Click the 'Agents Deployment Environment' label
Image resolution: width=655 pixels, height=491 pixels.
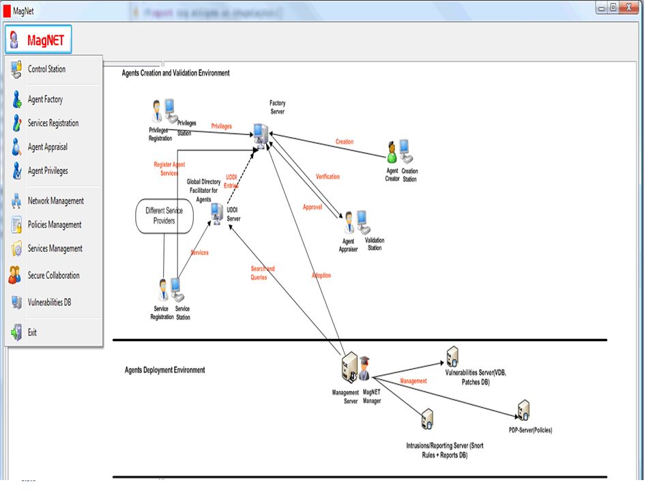click(x=164, y=370)
